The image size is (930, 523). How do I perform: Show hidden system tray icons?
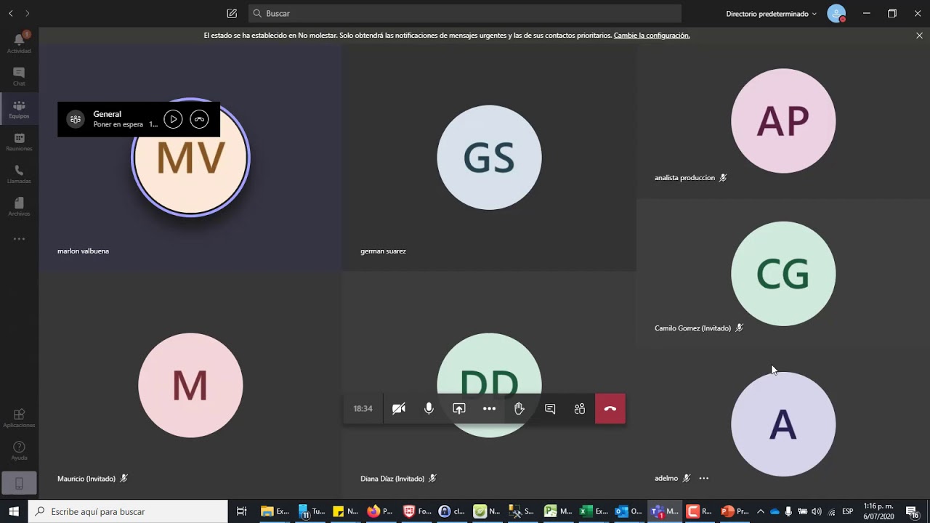(x=761, y=511)
